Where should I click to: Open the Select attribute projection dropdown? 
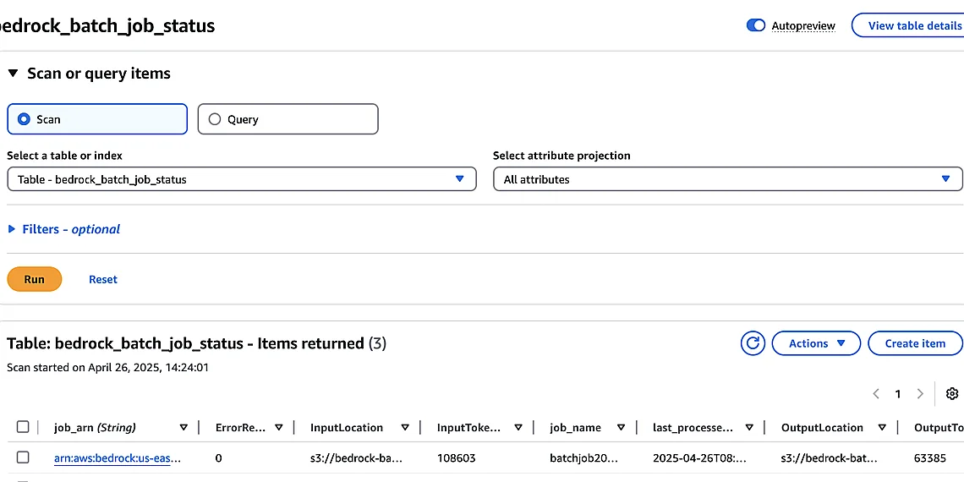tap(726, 179)
